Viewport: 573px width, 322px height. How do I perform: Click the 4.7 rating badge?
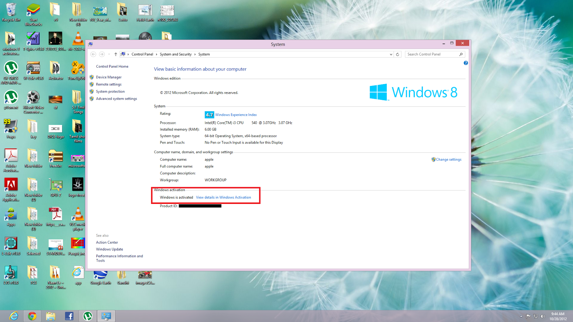(210, 115)
